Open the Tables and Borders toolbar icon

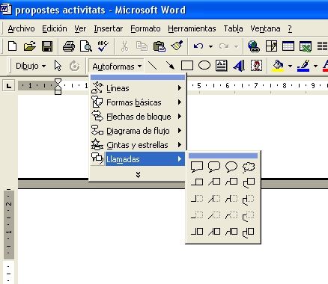(x=271, y=46)
